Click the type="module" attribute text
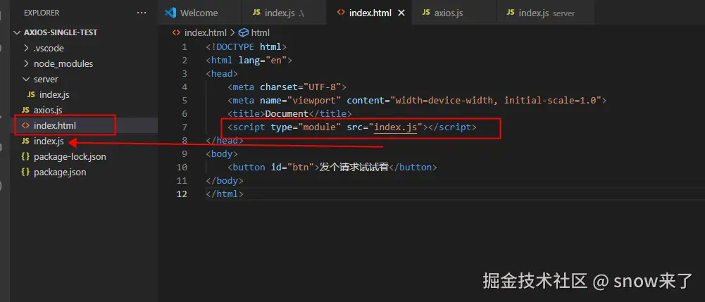The image size is (705, 302). tap(306, 127)
